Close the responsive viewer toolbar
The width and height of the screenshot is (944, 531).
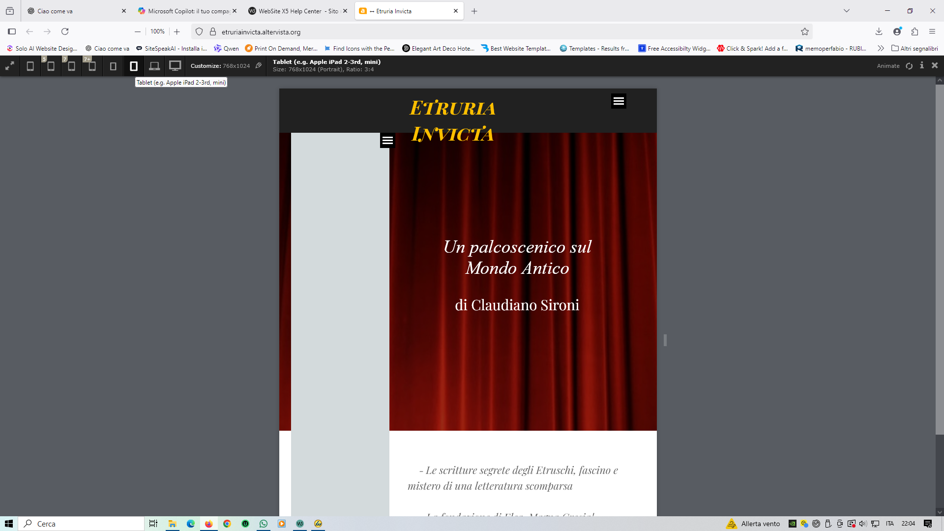tap(935, 65)
